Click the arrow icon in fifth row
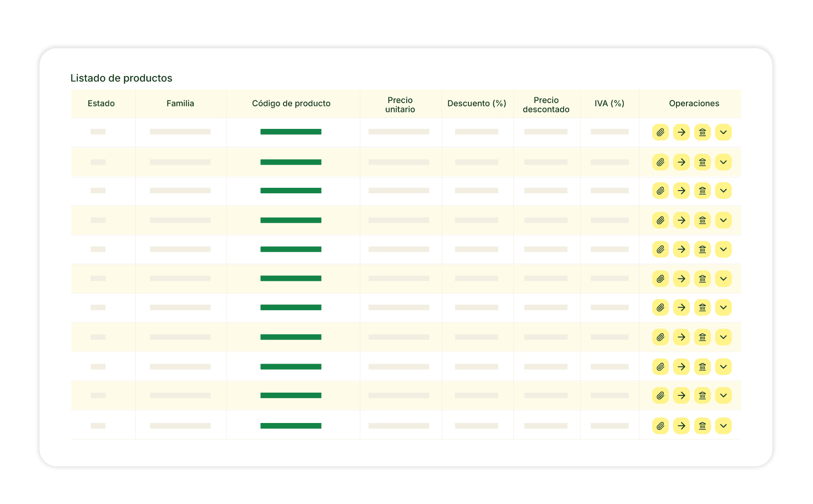The width and height of the screenshot is (813, 504). click(681, 249)
